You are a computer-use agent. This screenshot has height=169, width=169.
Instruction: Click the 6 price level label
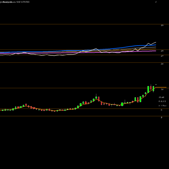pyautogui.click(x=162, y=110)
